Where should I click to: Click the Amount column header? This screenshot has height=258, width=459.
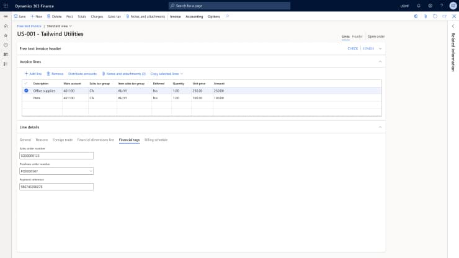click(219, 84)
